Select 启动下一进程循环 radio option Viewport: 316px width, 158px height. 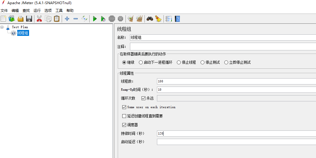click(141, 62)
